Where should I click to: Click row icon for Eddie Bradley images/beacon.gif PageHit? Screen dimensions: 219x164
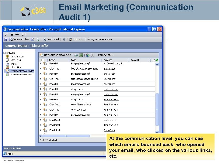coord(45,94)
